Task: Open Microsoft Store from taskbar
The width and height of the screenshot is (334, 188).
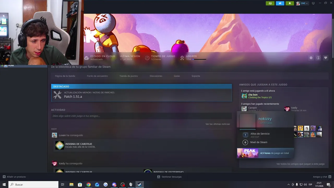Action: pyautogui.click(x=80, y=185)
